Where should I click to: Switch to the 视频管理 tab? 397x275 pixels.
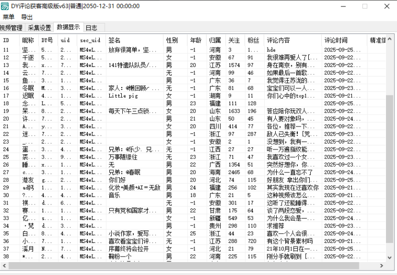point(11,27)
